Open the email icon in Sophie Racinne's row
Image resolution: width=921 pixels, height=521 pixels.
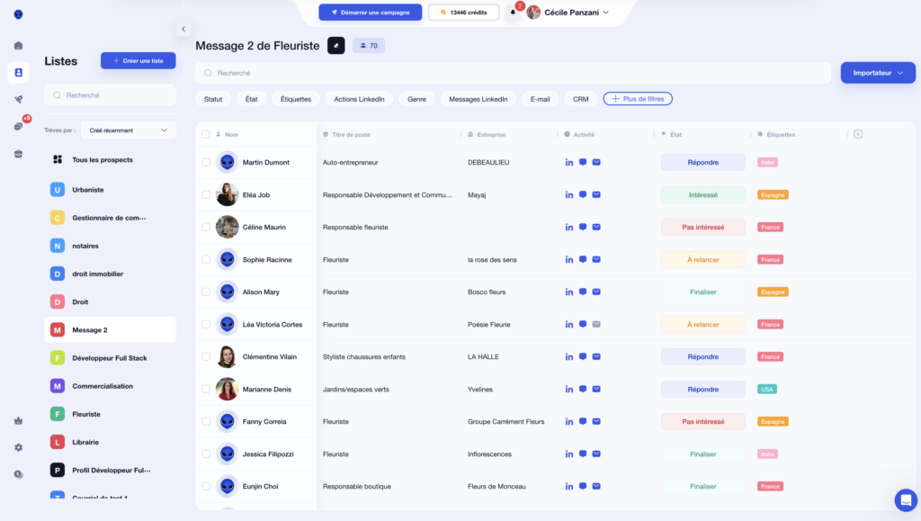(596, 259)
